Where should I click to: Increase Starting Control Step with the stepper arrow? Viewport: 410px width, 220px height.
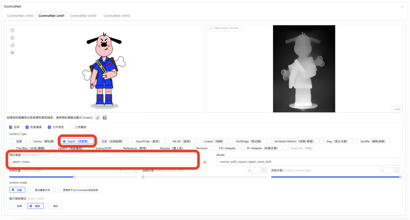(x=264, y=169)
